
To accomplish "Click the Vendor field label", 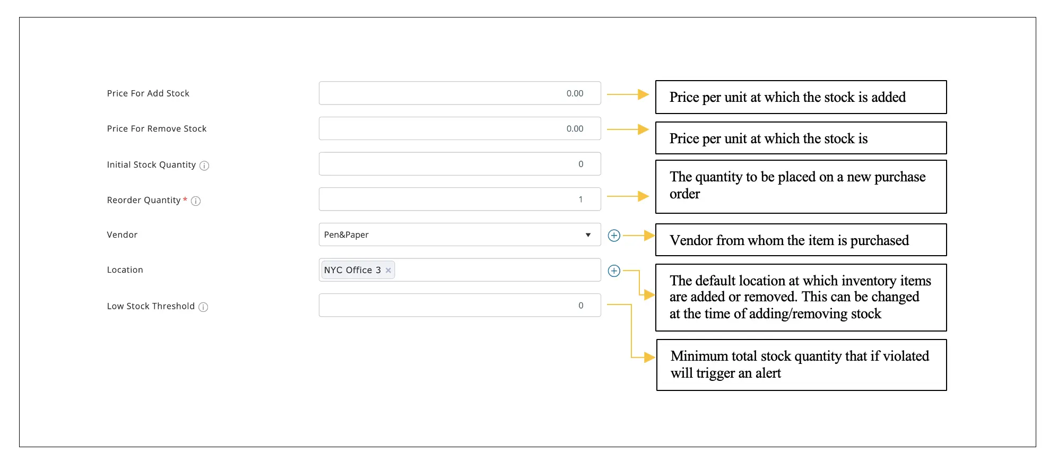I will (x=122, y=234).
